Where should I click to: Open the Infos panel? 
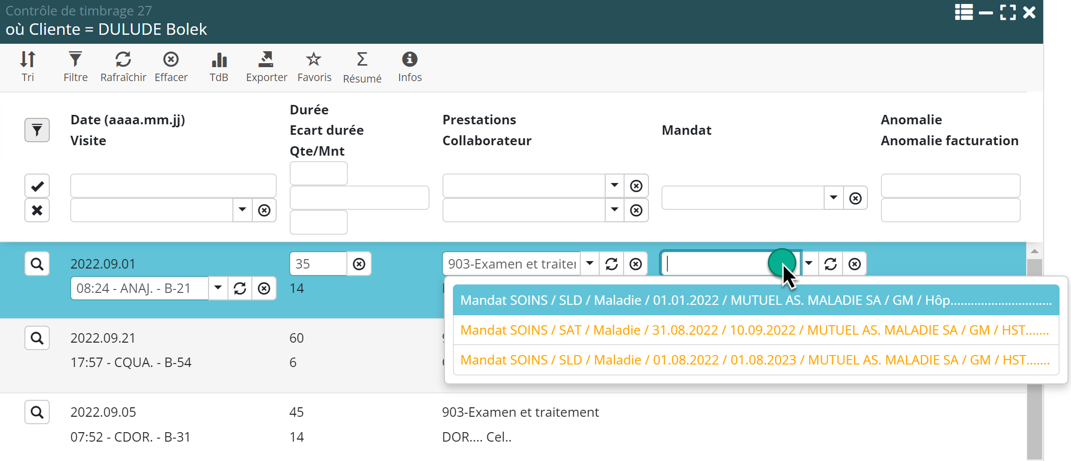(410, 66)
